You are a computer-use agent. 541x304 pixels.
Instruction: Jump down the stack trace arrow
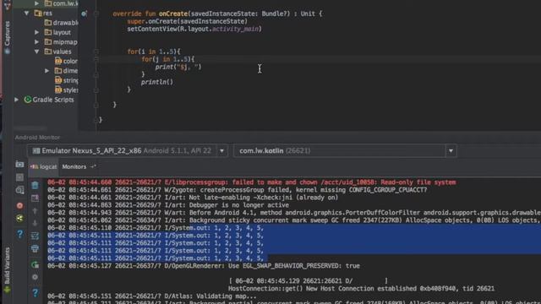coord(35,223)
